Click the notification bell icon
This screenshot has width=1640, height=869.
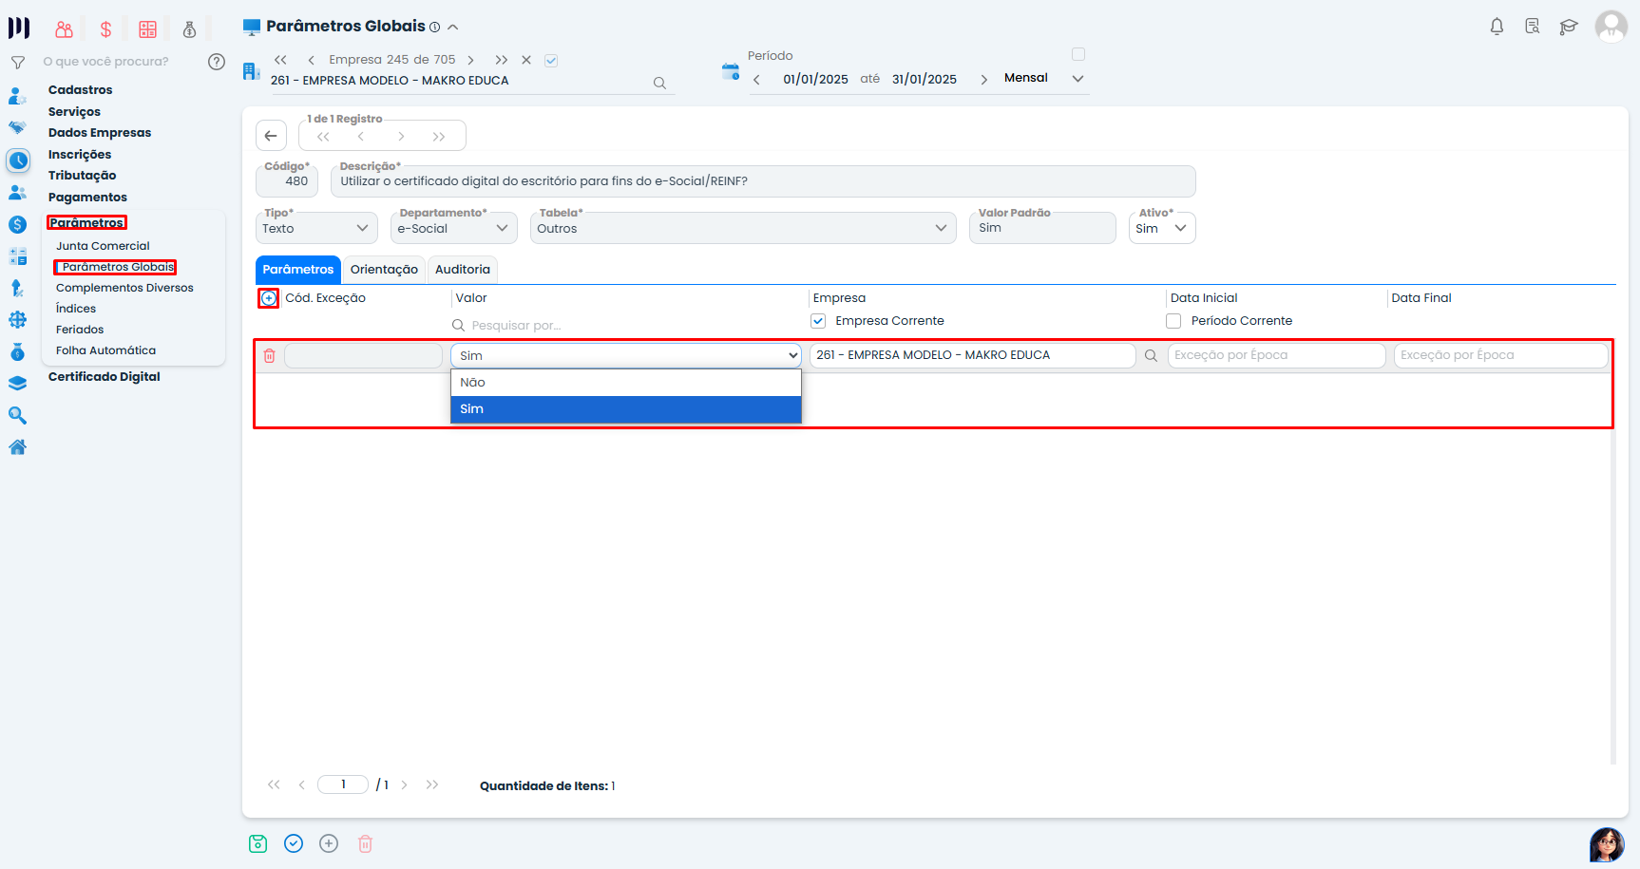coord(1497,27)
